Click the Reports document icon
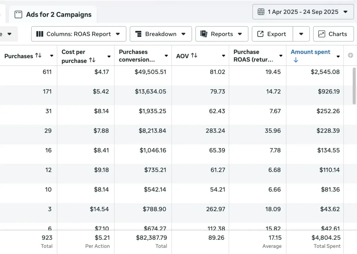The image size is (357, 254). coord(204,34)
